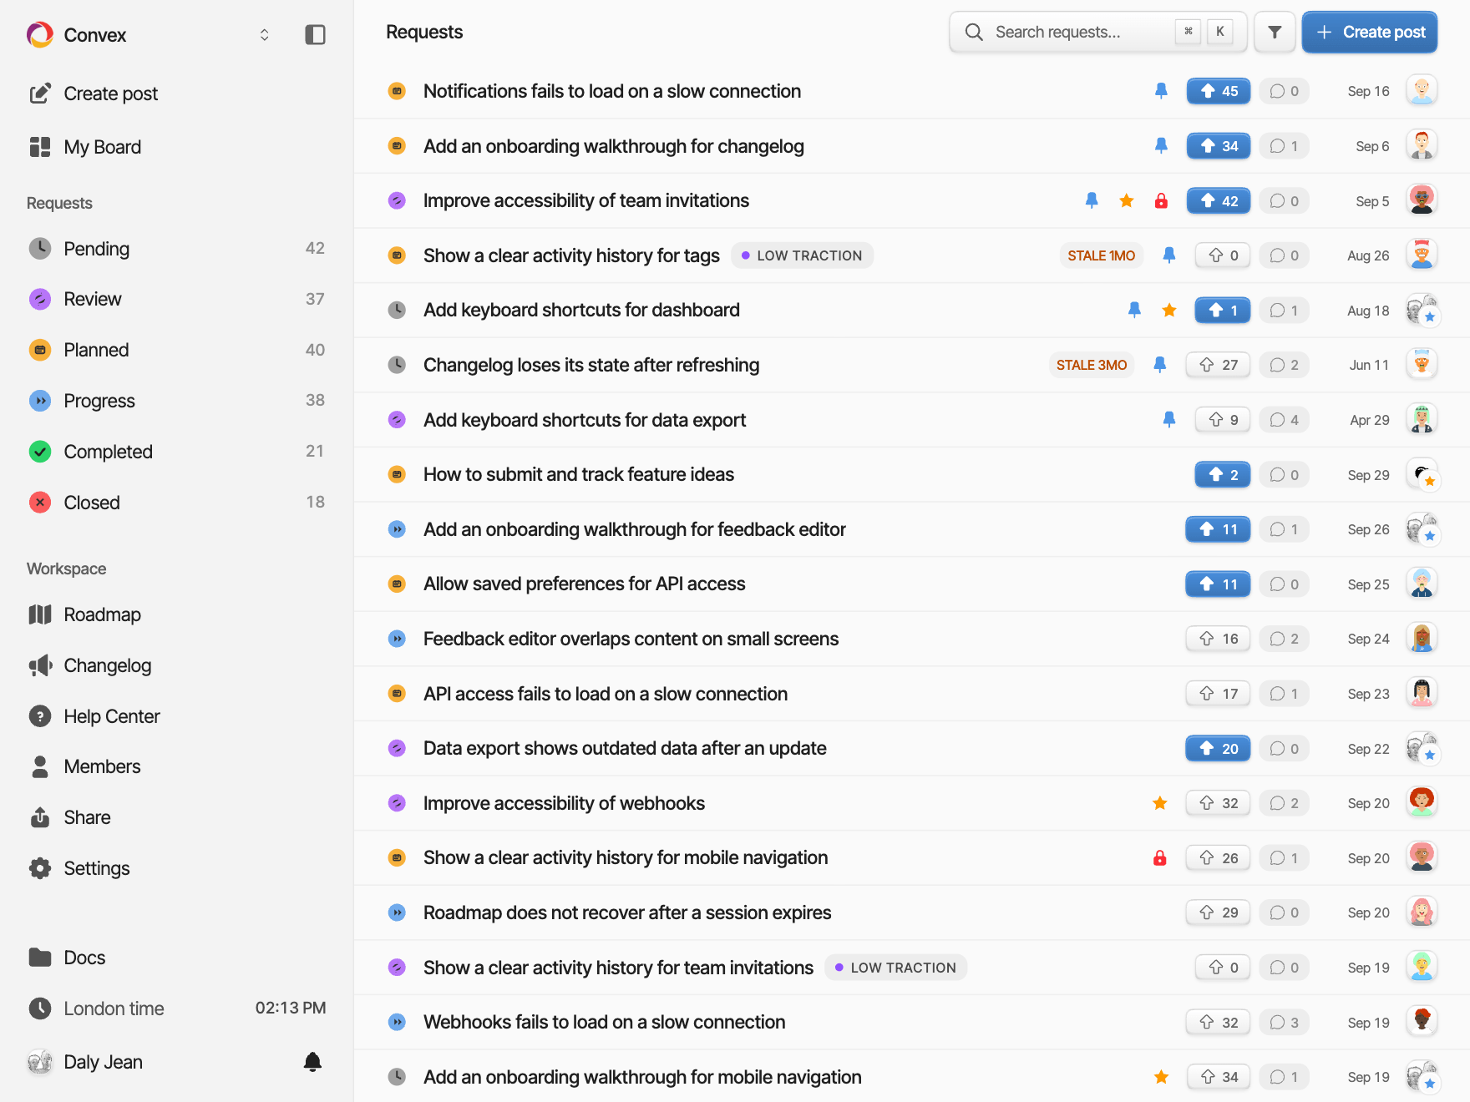Click the lock icon on activity history for mobile navigation
Viewport: 1470px width, 1102px height.
tap(1160, 857)
